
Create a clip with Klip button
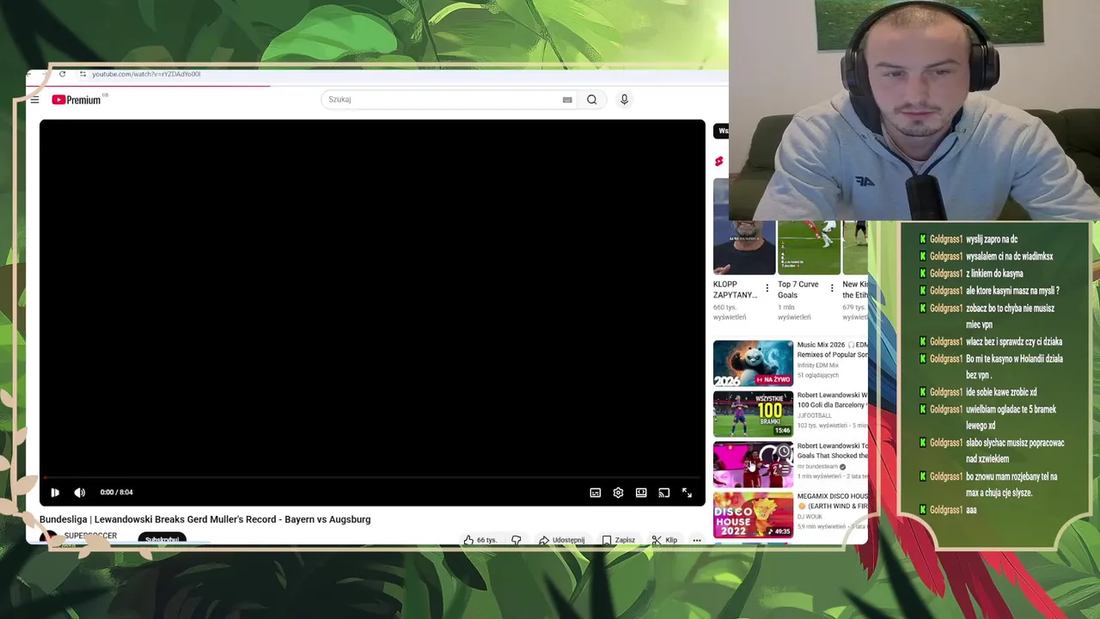pyautogui.click(x=664, y=540)
